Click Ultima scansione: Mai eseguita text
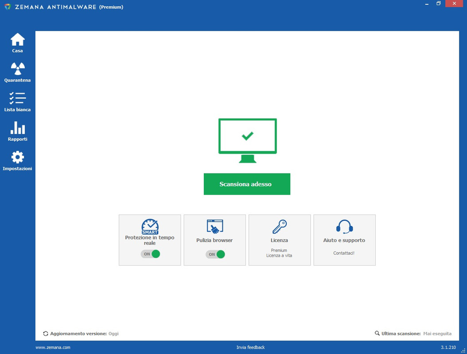 [416, 334]
